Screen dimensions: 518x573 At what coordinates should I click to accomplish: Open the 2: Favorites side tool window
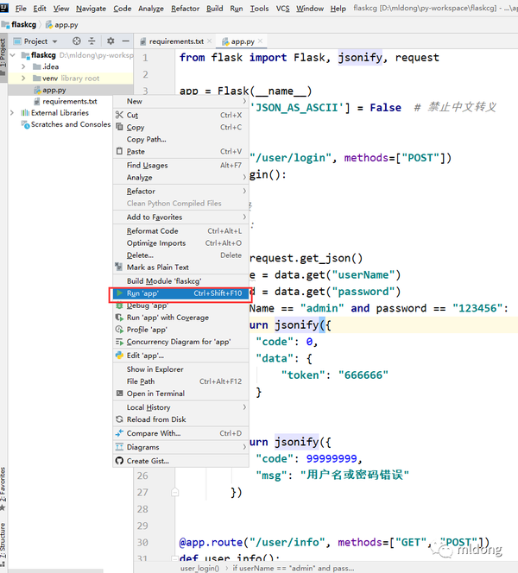(x=4, y=484)
